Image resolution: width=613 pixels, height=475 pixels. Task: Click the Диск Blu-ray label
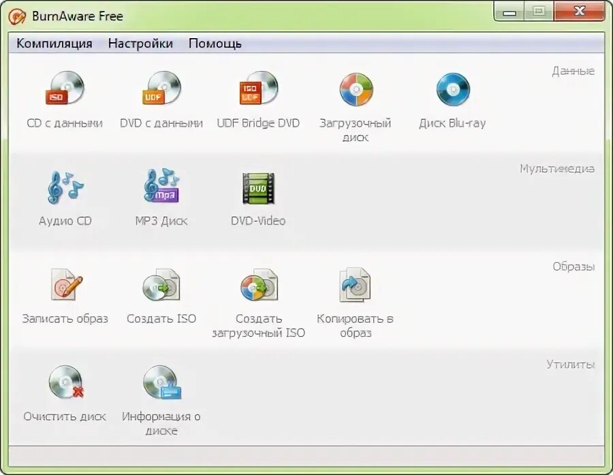(x=452, y=123)
